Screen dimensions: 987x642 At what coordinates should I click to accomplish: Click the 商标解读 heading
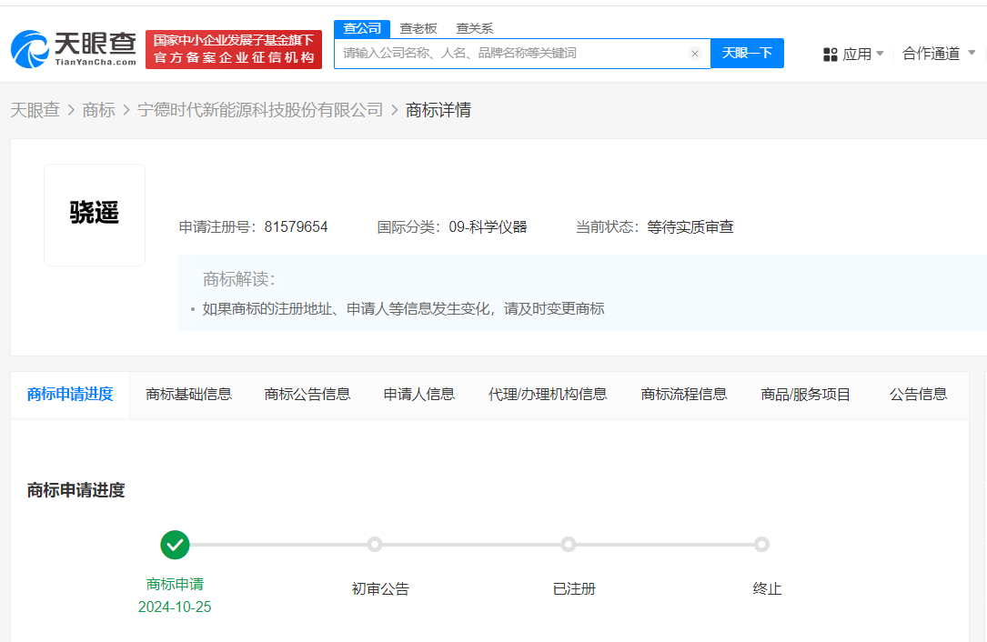pos(238,279)
